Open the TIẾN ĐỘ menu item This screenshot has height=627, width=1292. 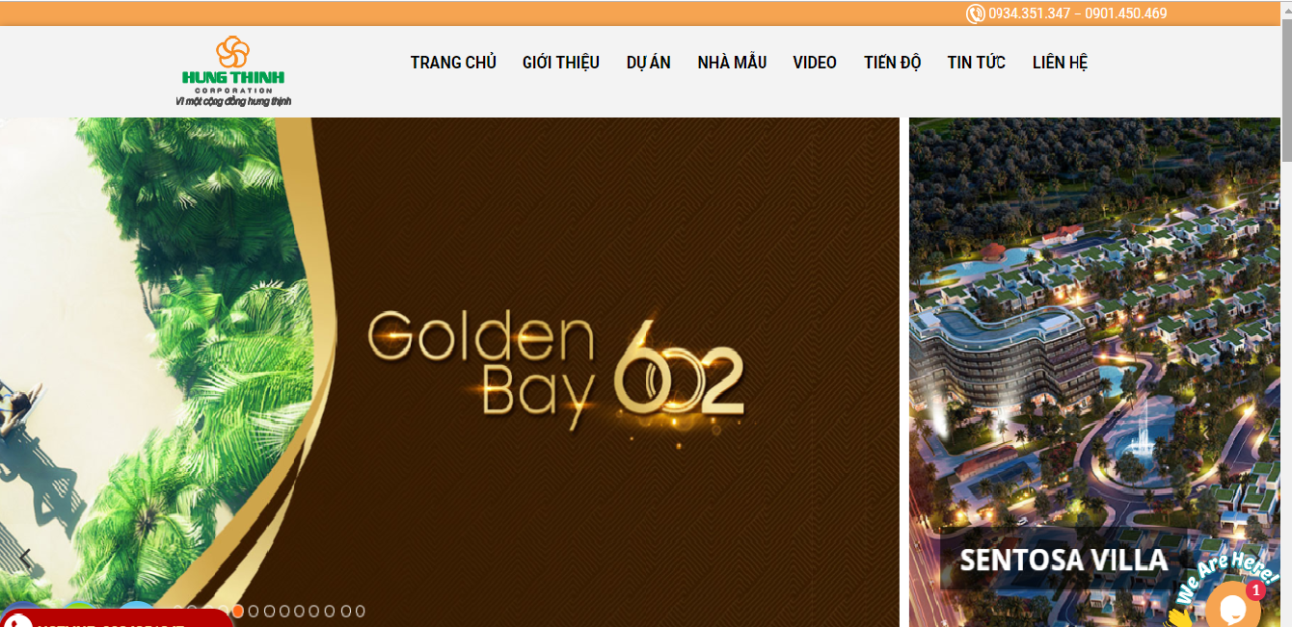click(x=892, y=63)
